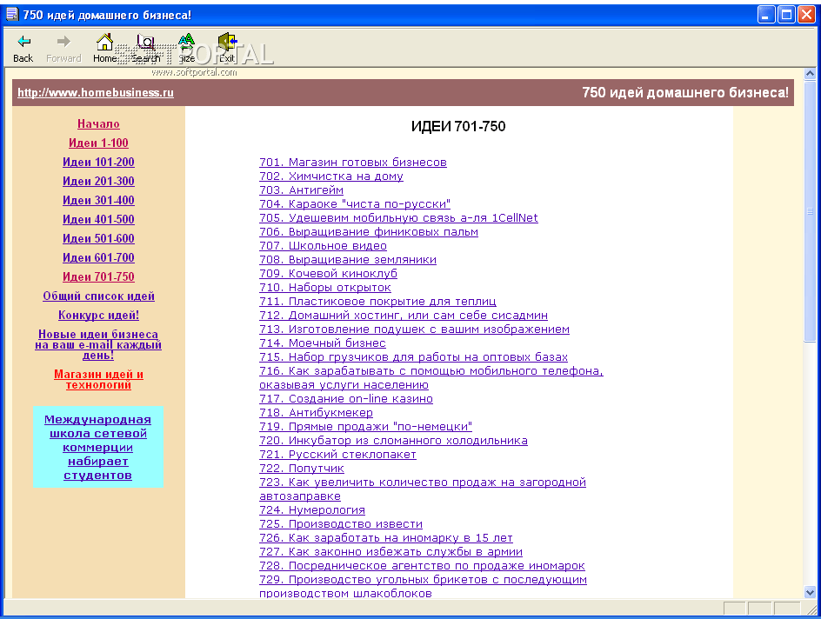
Task: Open idea 708 Выращивание земляники
Action: 348,260
